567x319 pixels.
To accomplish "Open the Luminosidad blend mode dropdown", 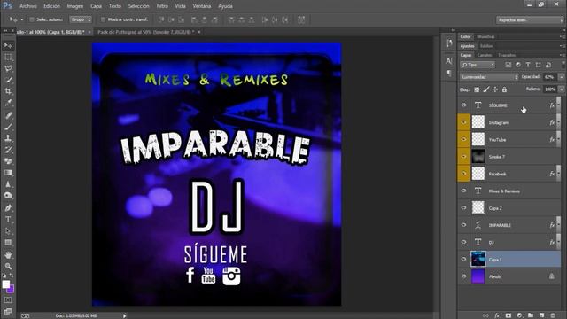I will 489,77.
